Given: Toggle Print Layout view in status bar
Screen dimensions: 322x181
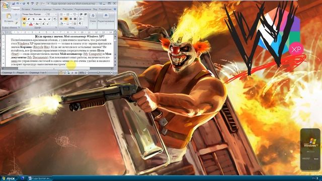Looking at the screenshot, I should [61, 72].
